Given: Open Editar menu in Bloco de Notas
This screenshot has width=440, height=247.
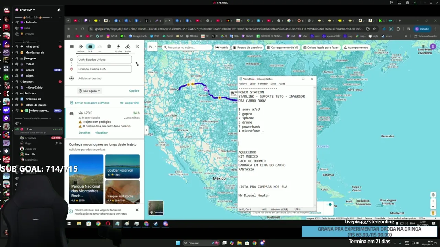Looking at the screenshot, I should (253, 84).
